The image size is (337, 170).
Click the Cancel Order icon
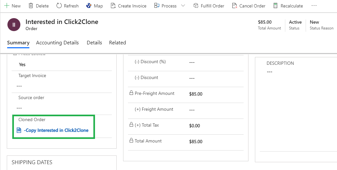tap(235, 6)
